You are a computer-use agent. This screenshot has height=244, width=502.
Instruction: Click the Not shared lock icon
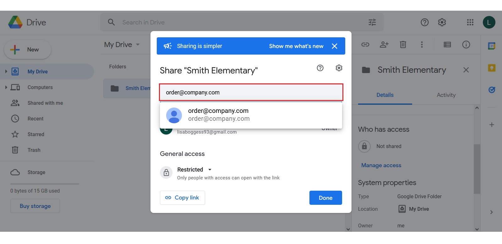(364, 146)
